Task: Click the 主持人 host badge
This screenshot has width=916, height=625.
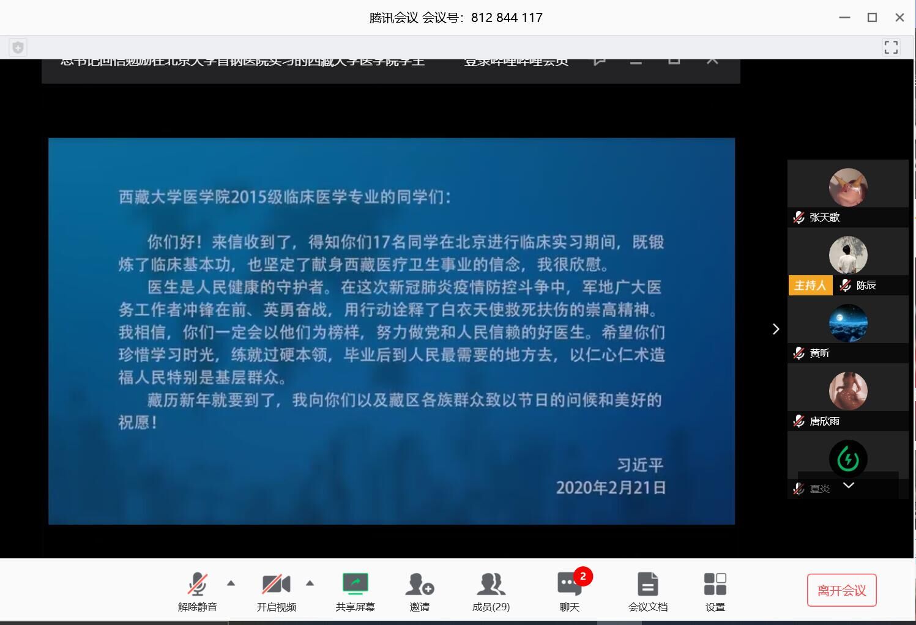Action: click(810, 286)
